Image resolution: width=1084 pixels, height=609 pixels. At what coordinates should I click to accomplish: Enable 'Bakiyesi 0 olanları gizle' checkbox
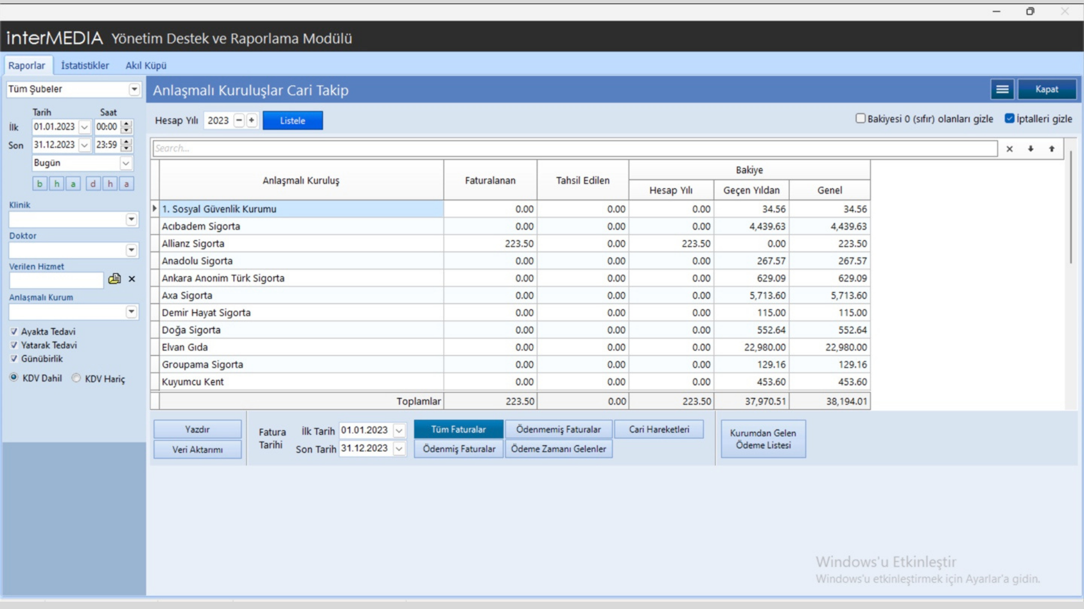(x=860, y=118)
